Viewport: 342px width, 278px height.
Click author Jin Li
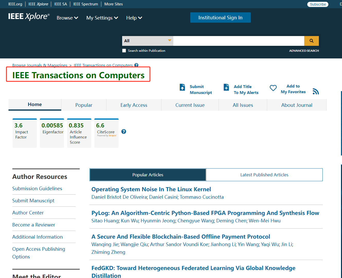pos(287,244)
